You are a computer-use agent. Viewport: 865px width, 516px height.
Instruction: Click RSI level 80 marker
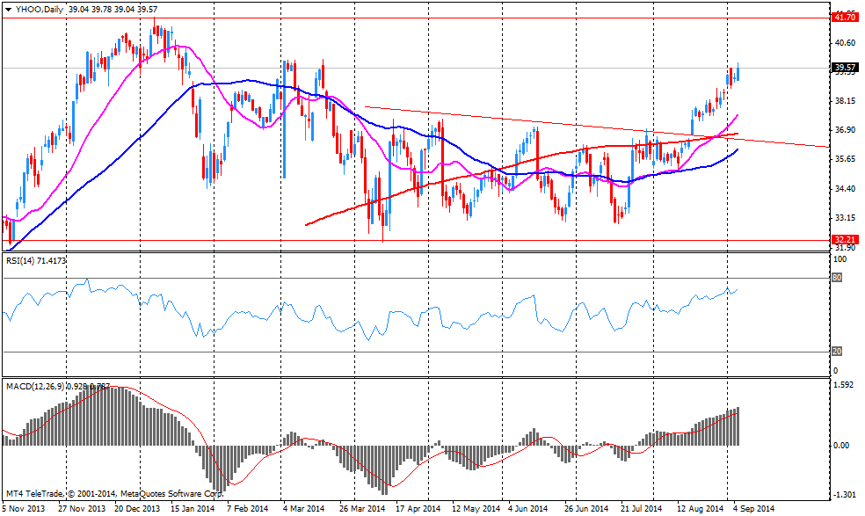coord(837,278)
